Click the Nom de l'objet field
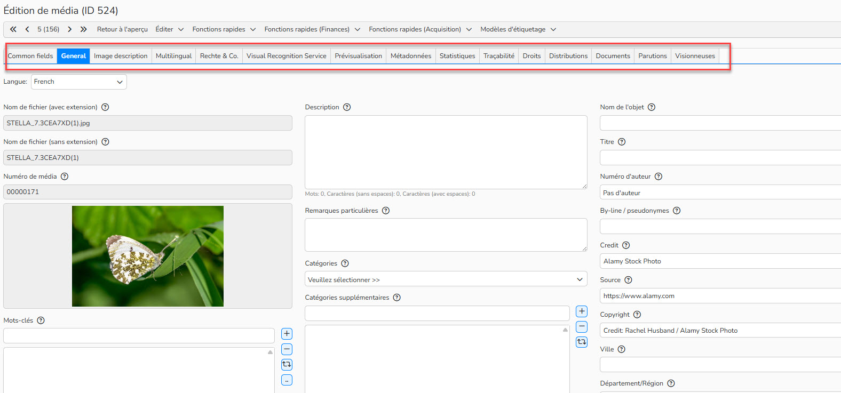Image resolution: width=841 pixels, height=393 pixels. [720, 123]
